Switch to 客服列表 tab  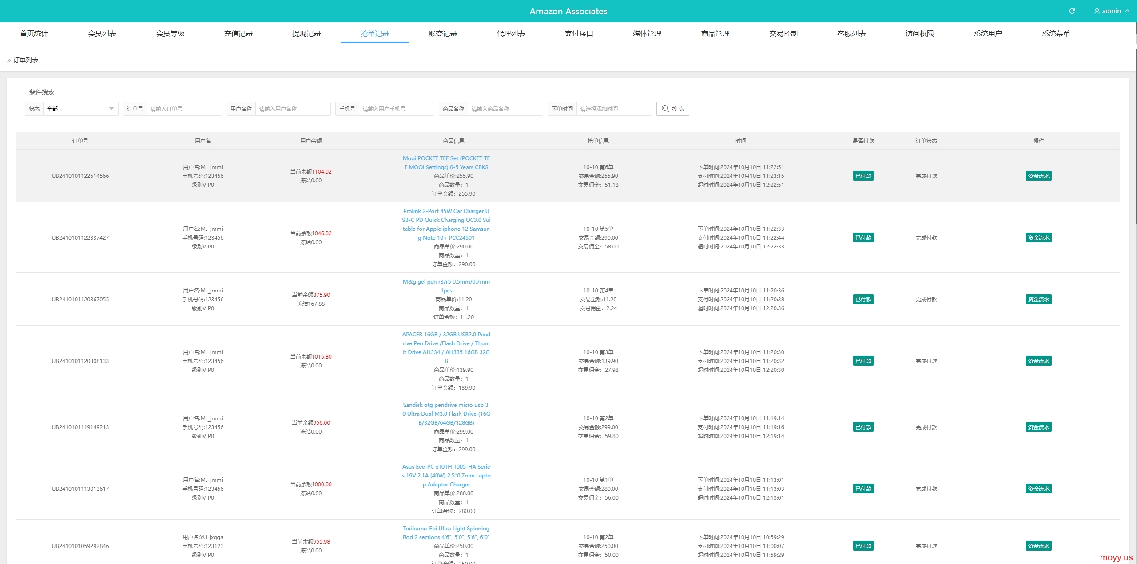(851, 33)
